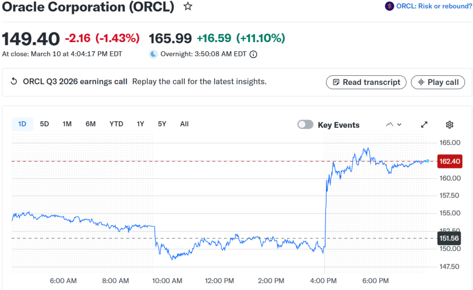Show the 6M chart range
The image size is (473, 290).
tap(91, 124)
